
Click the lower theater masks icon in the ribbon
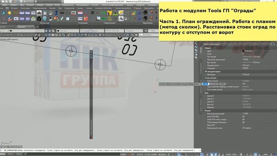click(x=145, y=18)
